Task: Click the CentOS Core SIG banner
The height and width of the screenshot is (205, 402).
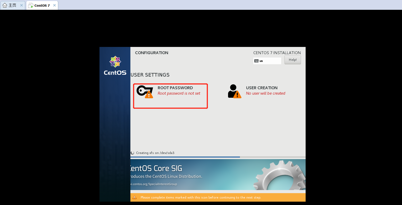Action: click(218, 175)
